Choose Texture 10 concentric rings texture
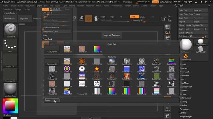 click(67, 69)
